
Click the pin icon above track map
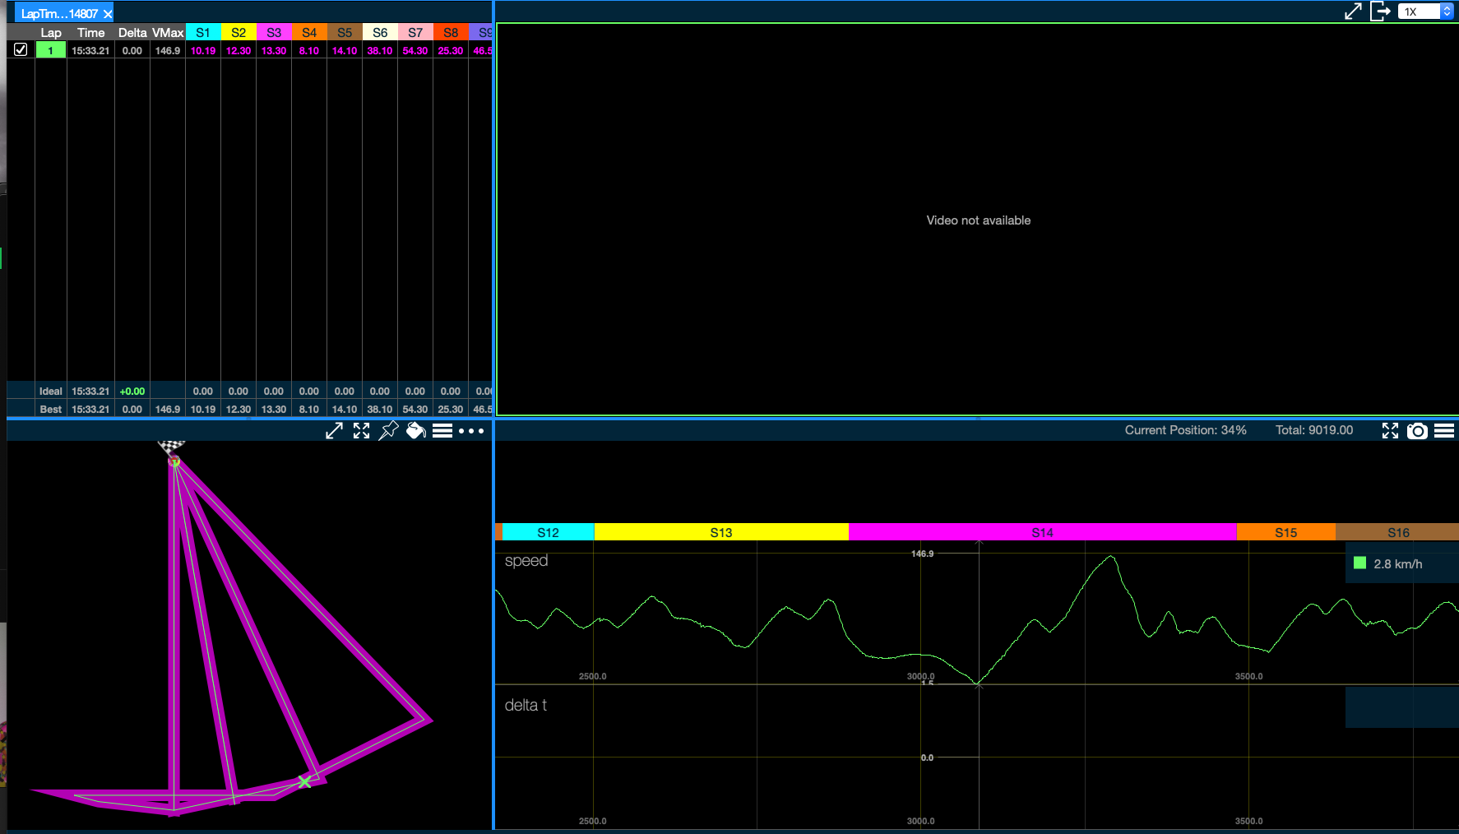click(x=388, y=431)
